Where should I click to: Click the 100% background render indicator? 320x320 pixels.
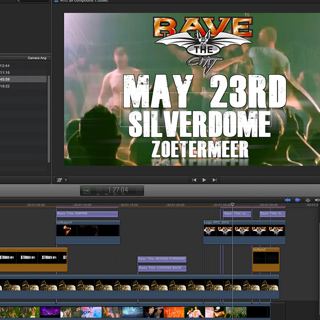pyautogui.click(x=86, y=191)
